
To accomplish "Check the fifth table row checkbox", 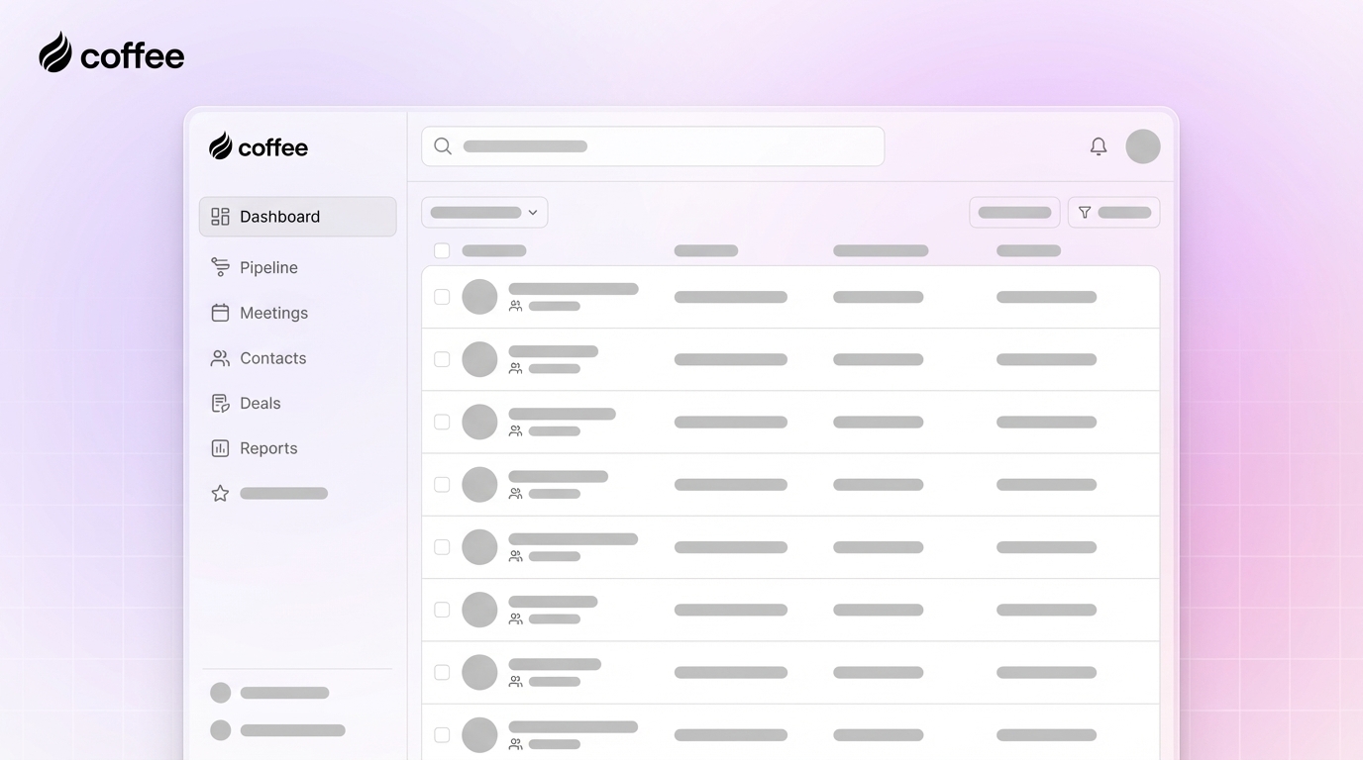I will click(x=442, y=547).
